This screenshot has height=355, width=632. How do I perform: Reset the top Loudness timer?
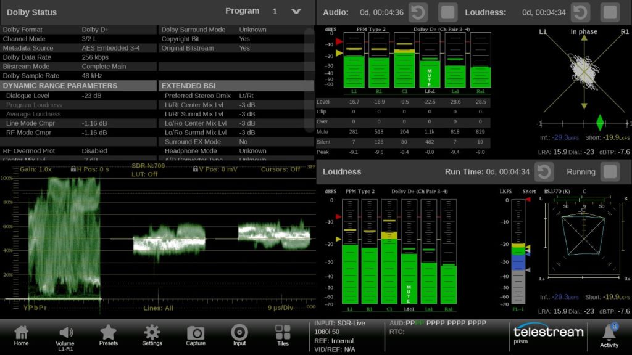[580, 12]
